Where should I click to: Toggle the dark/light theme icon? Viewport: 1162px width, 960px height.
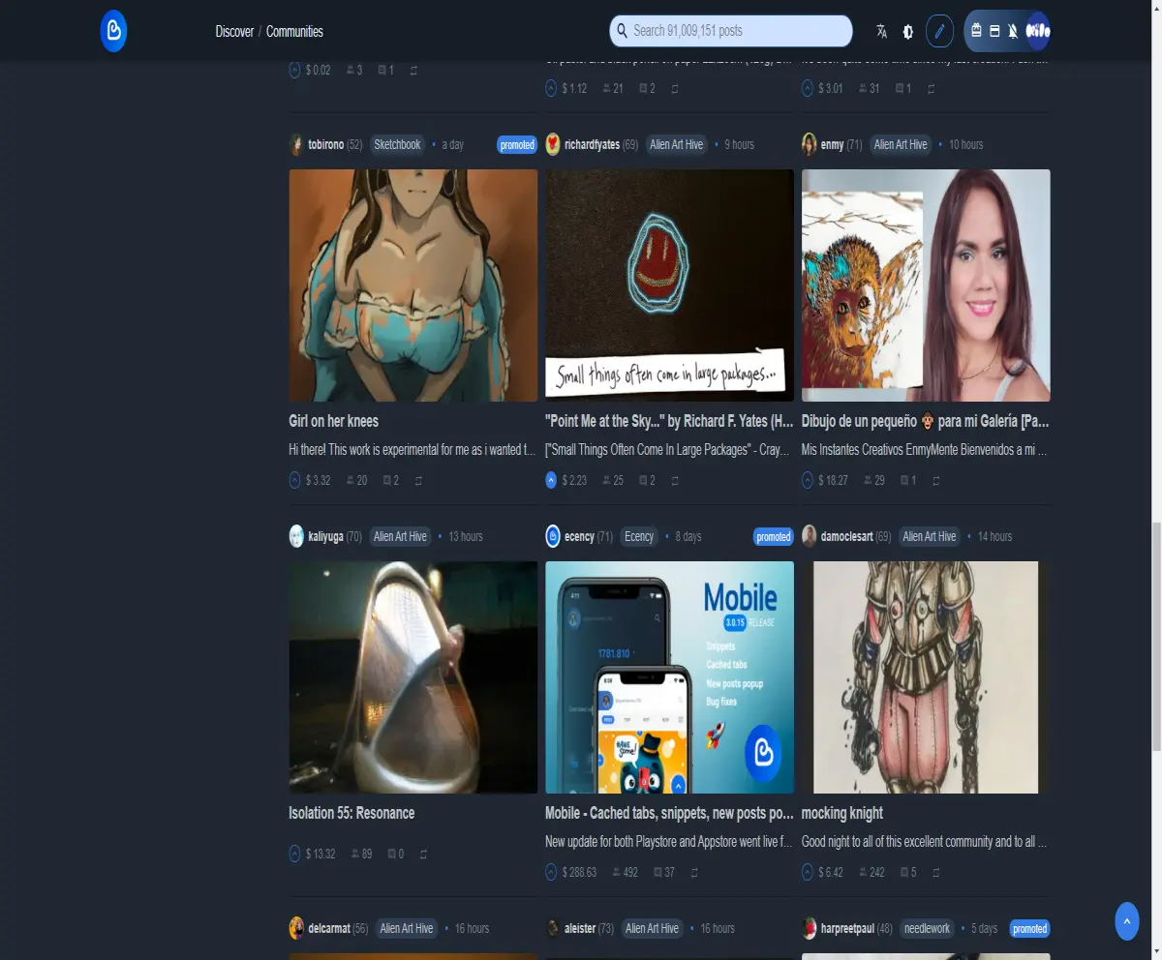[907, 31]
